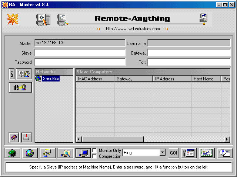Open the www.twd-industries.com link
This screenshot has height=177, width=237.
pos(133,29)
